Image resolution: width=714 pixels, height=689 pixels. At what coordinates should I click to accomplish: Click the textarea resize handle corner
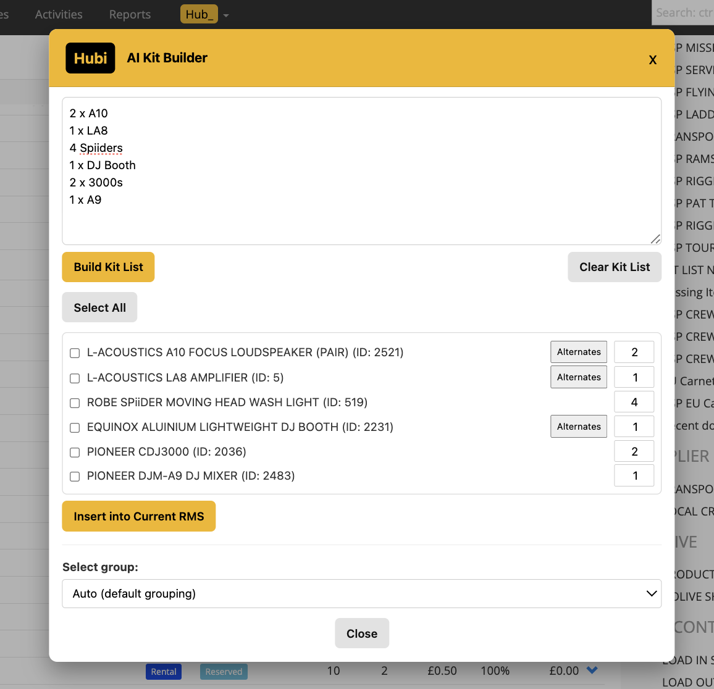[655, 239]
